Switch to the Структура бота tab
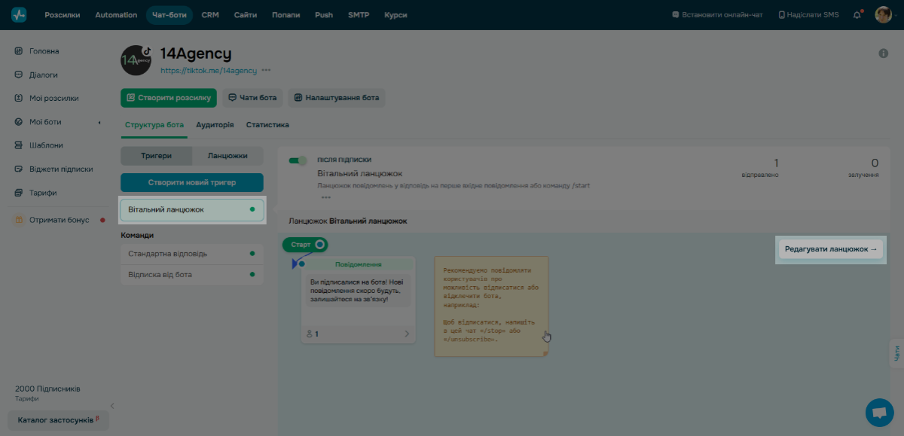This screenshot has height=436, width=904. click(x=154, y=125)
